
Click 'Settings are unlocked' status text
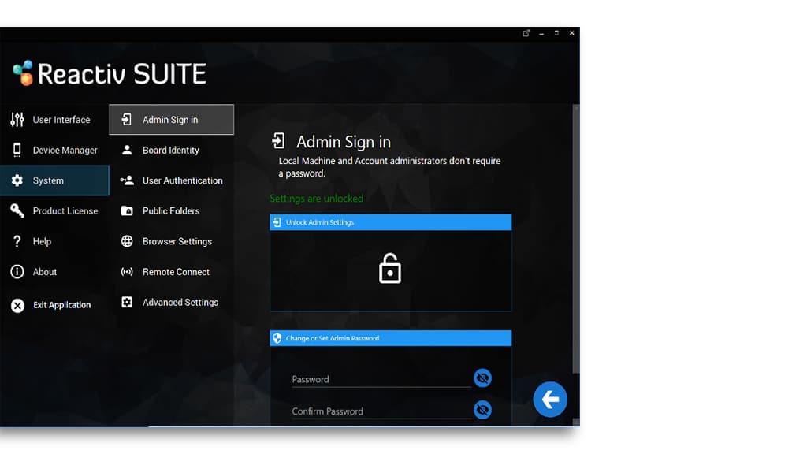coord(317,198)
